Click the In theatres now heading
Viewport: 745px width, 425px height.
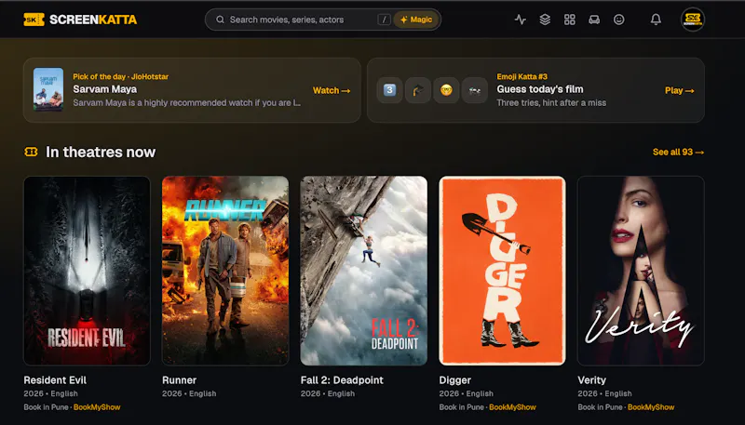click(x=101, y=152)
